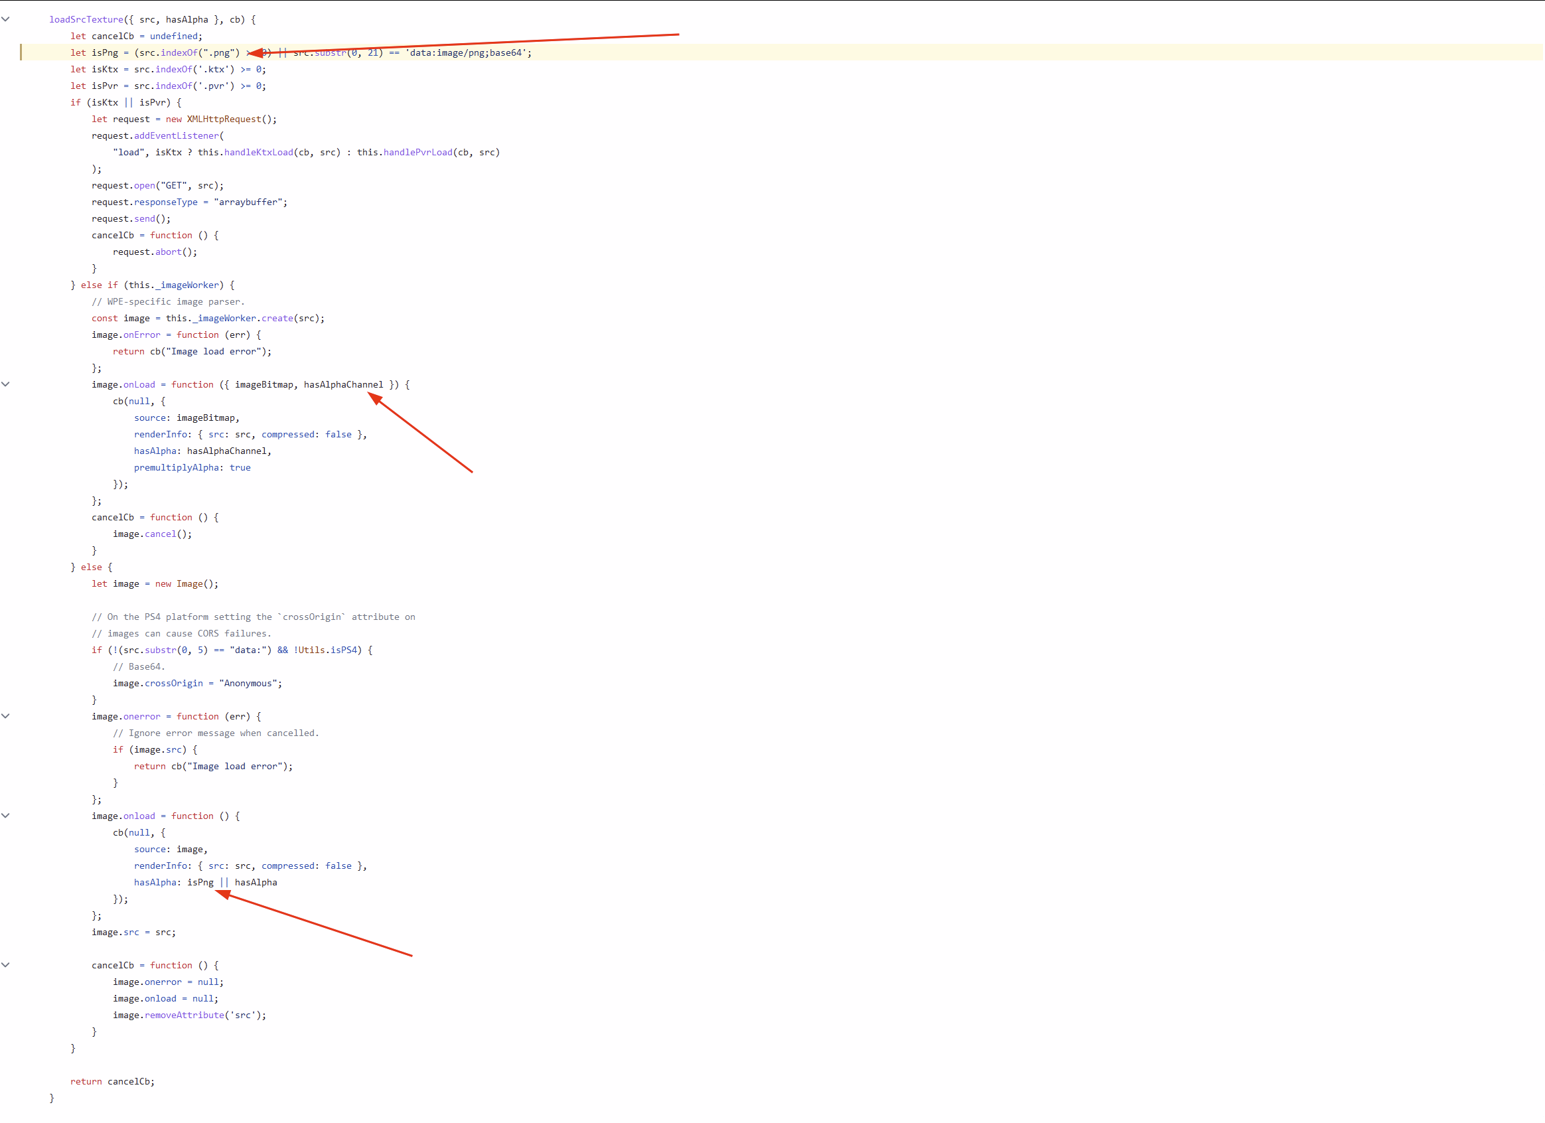Click the removeAttribute('src') call
This screenshot has height=1123, width=1545.
pyautogui.click(x=183, y=1015)
